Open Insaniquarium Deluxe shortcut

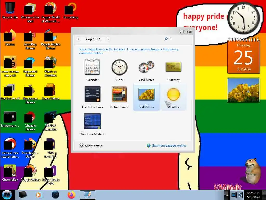[x=30, y=148]
